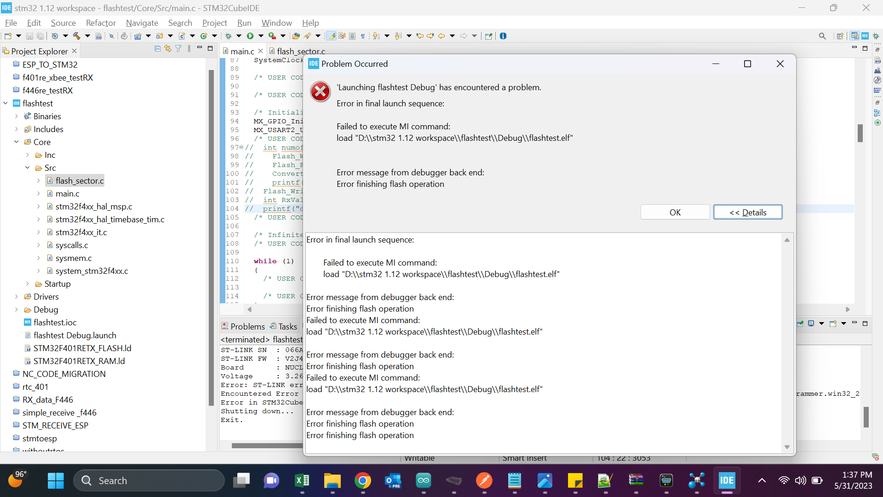Open the dropdown next to the Run button
The width and height of the screenshot is (883, 497).
[260, 35]
